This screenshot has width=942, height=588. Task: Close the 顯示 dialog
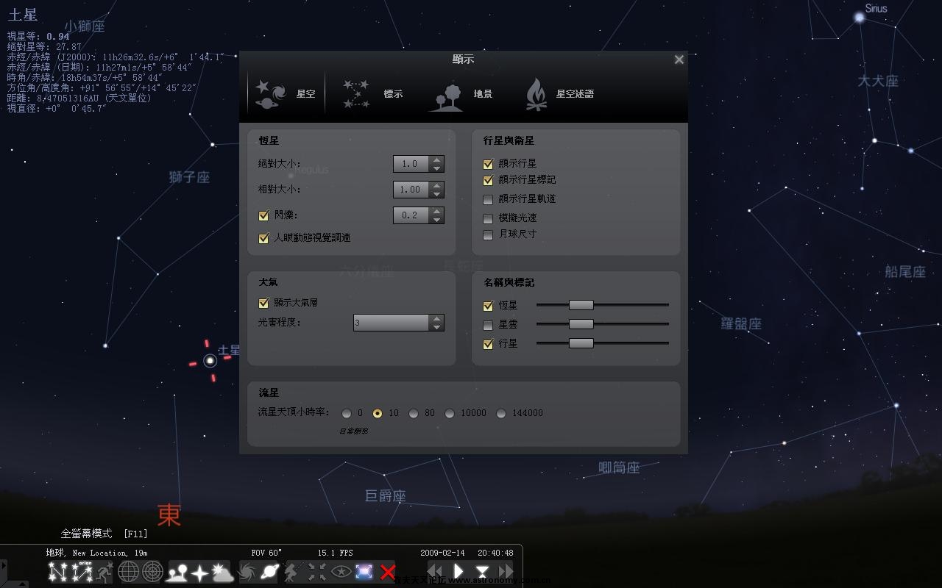point(679,60)
